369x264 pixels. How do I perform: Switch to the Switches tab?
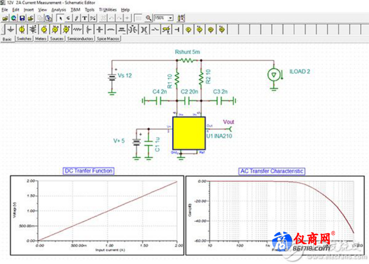coord(24,38)
